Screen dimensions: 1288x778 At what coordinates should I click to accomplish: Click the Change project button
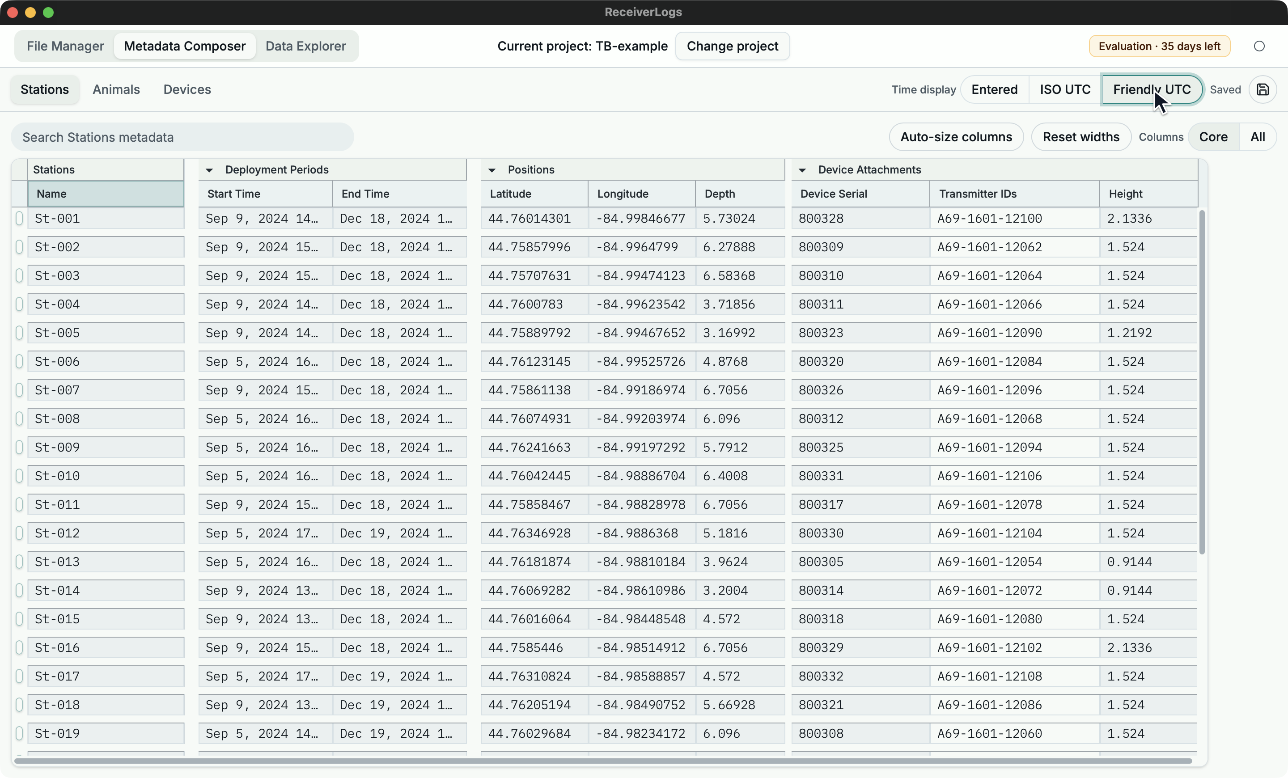pyautogui.click(x=733, y=46)
